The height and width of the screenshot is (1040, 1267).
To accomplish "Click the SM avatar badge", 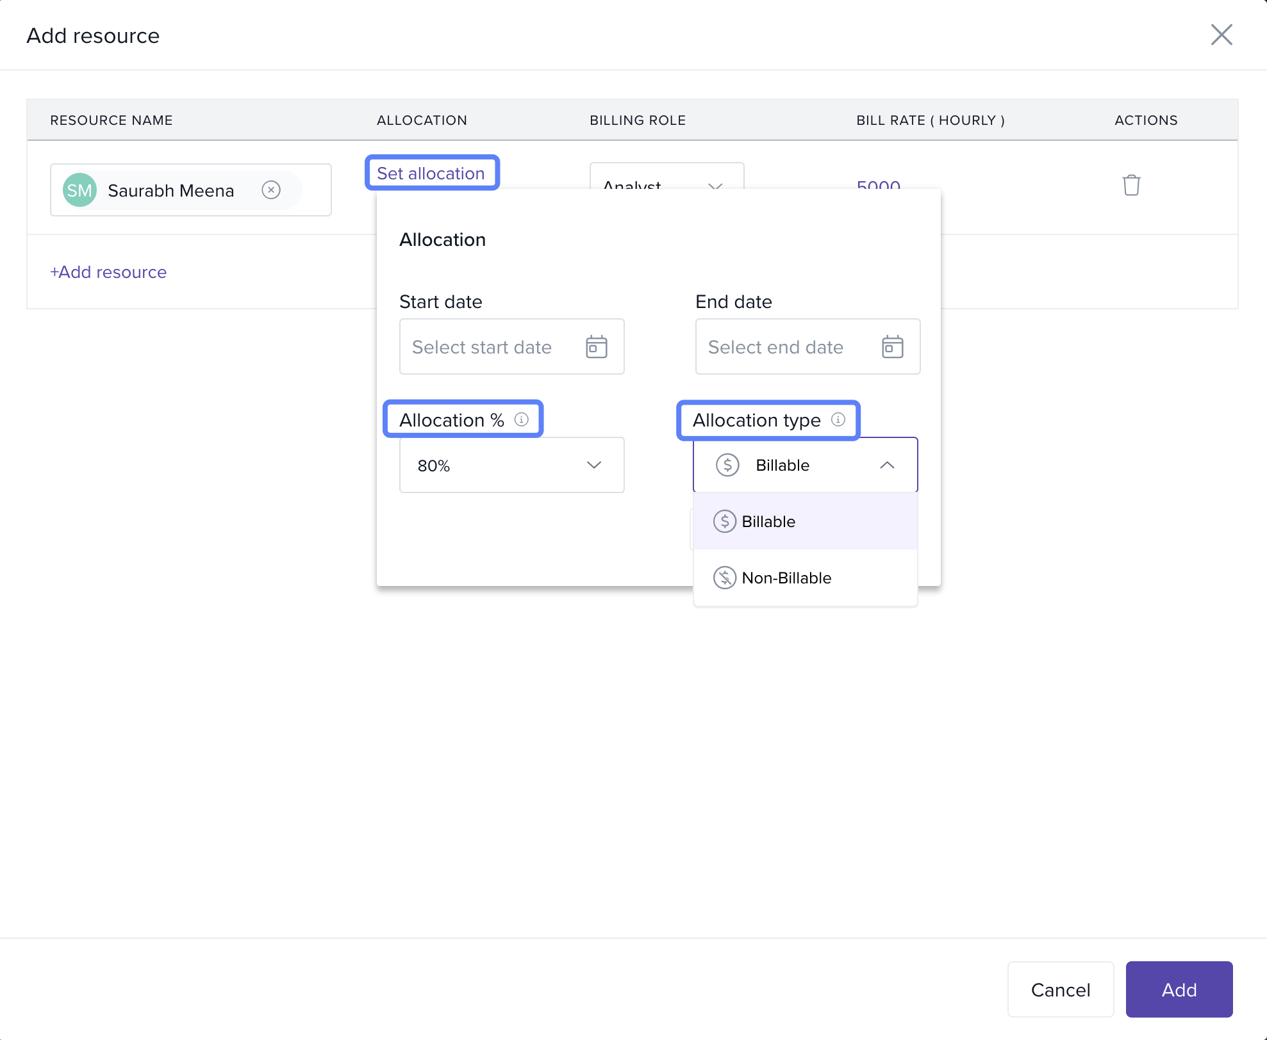I will 79,190.
